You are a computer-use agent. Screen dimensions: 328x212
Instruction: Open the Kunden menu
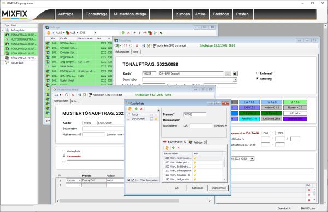(183, 14)
